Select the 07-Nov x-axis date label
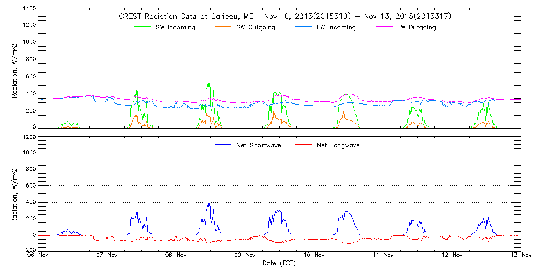The height and width of the screenshot is (268, 537). click(107, 256)
